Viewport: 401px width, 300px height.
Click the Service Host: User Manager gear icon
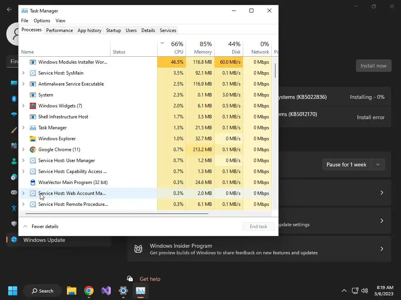(x=33, y=161)
